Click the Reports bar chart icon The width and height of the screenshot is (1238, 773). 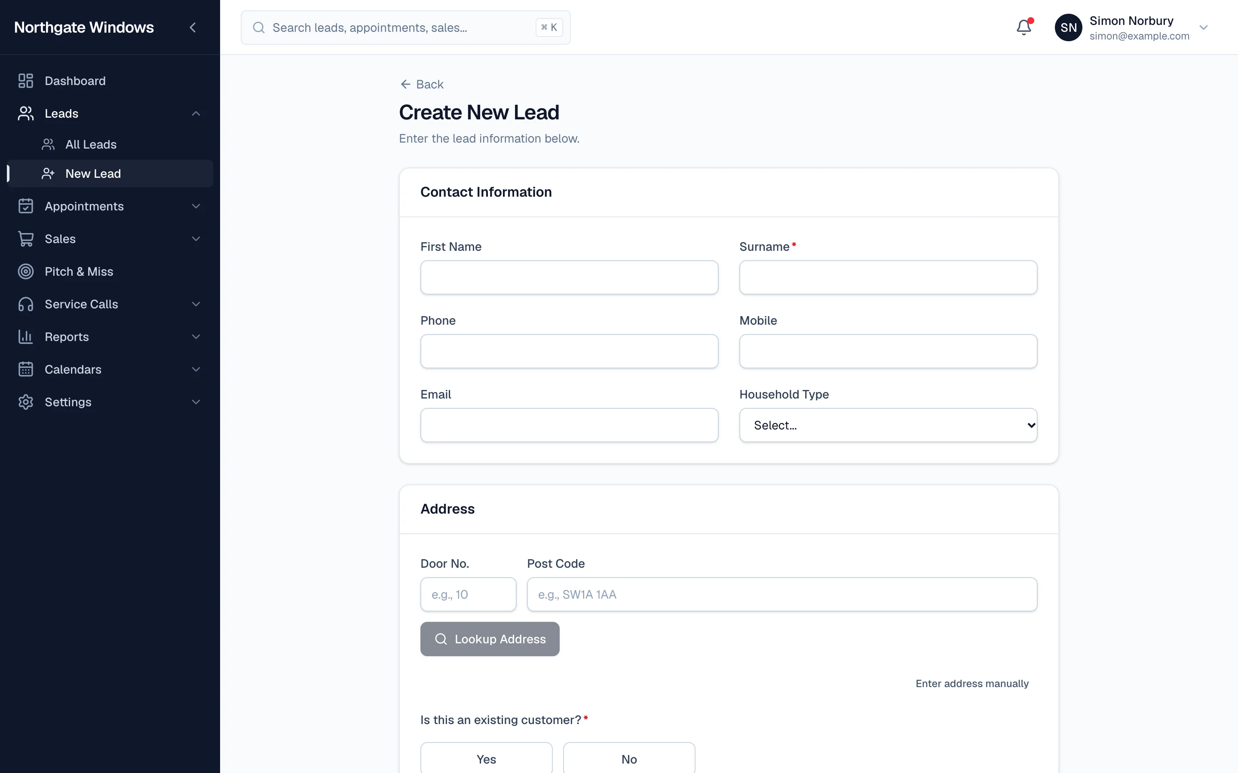pyautogui.click(x=26, y=337)
